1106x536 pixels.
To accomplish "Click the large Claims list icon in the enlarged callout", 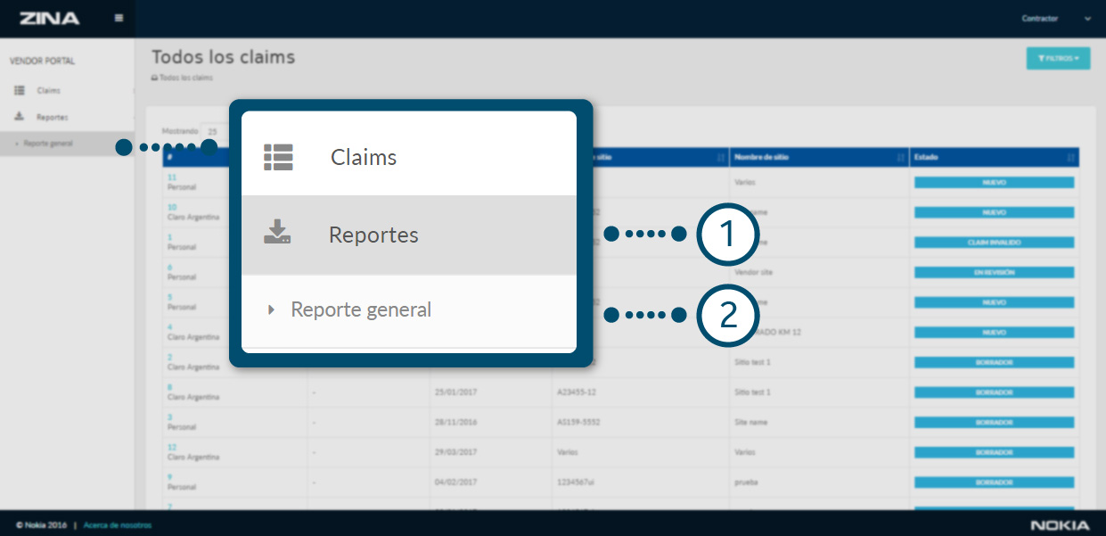I will 278,157.
